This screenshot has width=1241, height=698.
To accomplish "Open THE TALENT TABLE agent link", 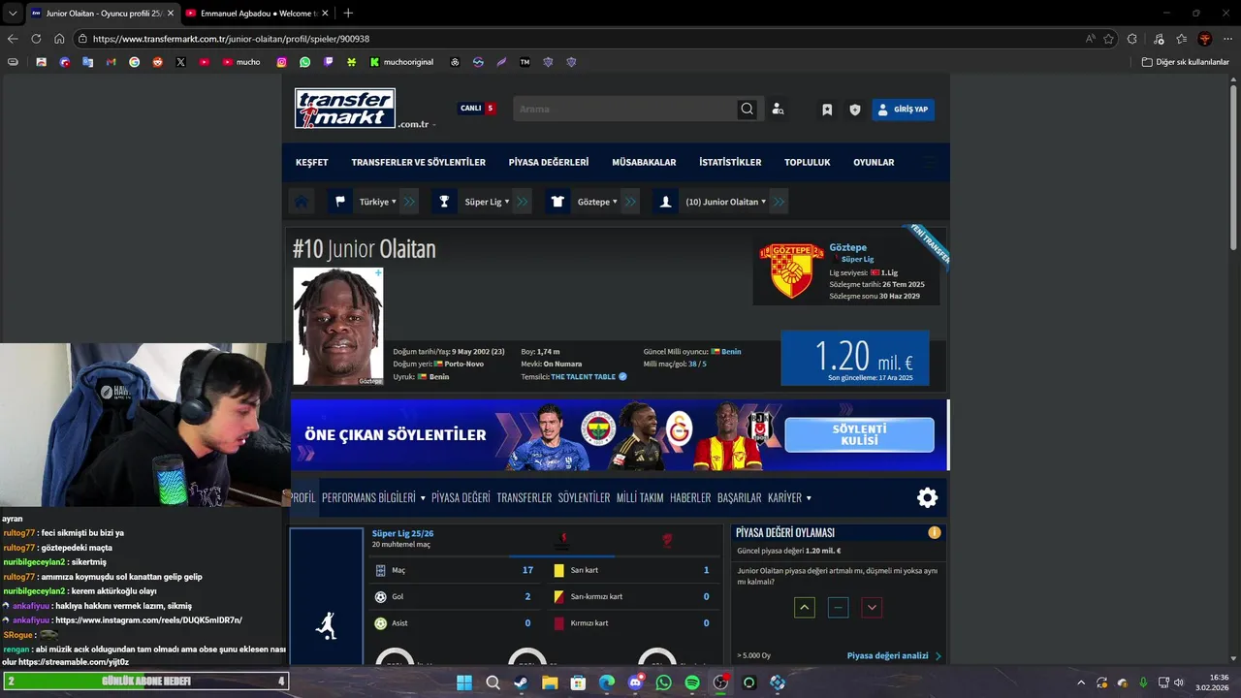I will coord(584,376).
